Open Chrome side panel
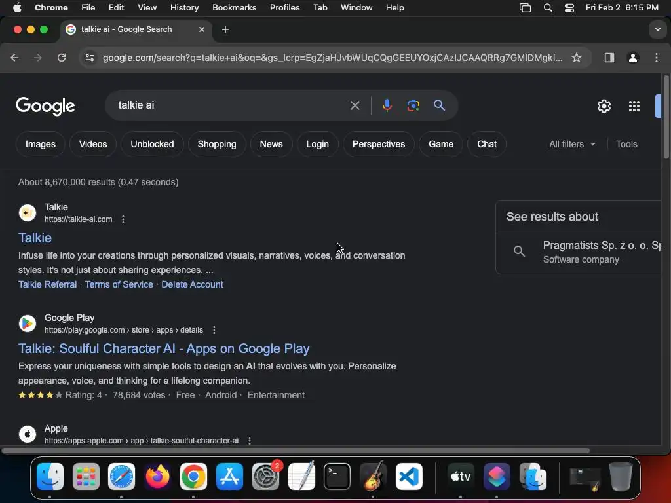Screen dimensions: 671x503 (x=609, y=58)
